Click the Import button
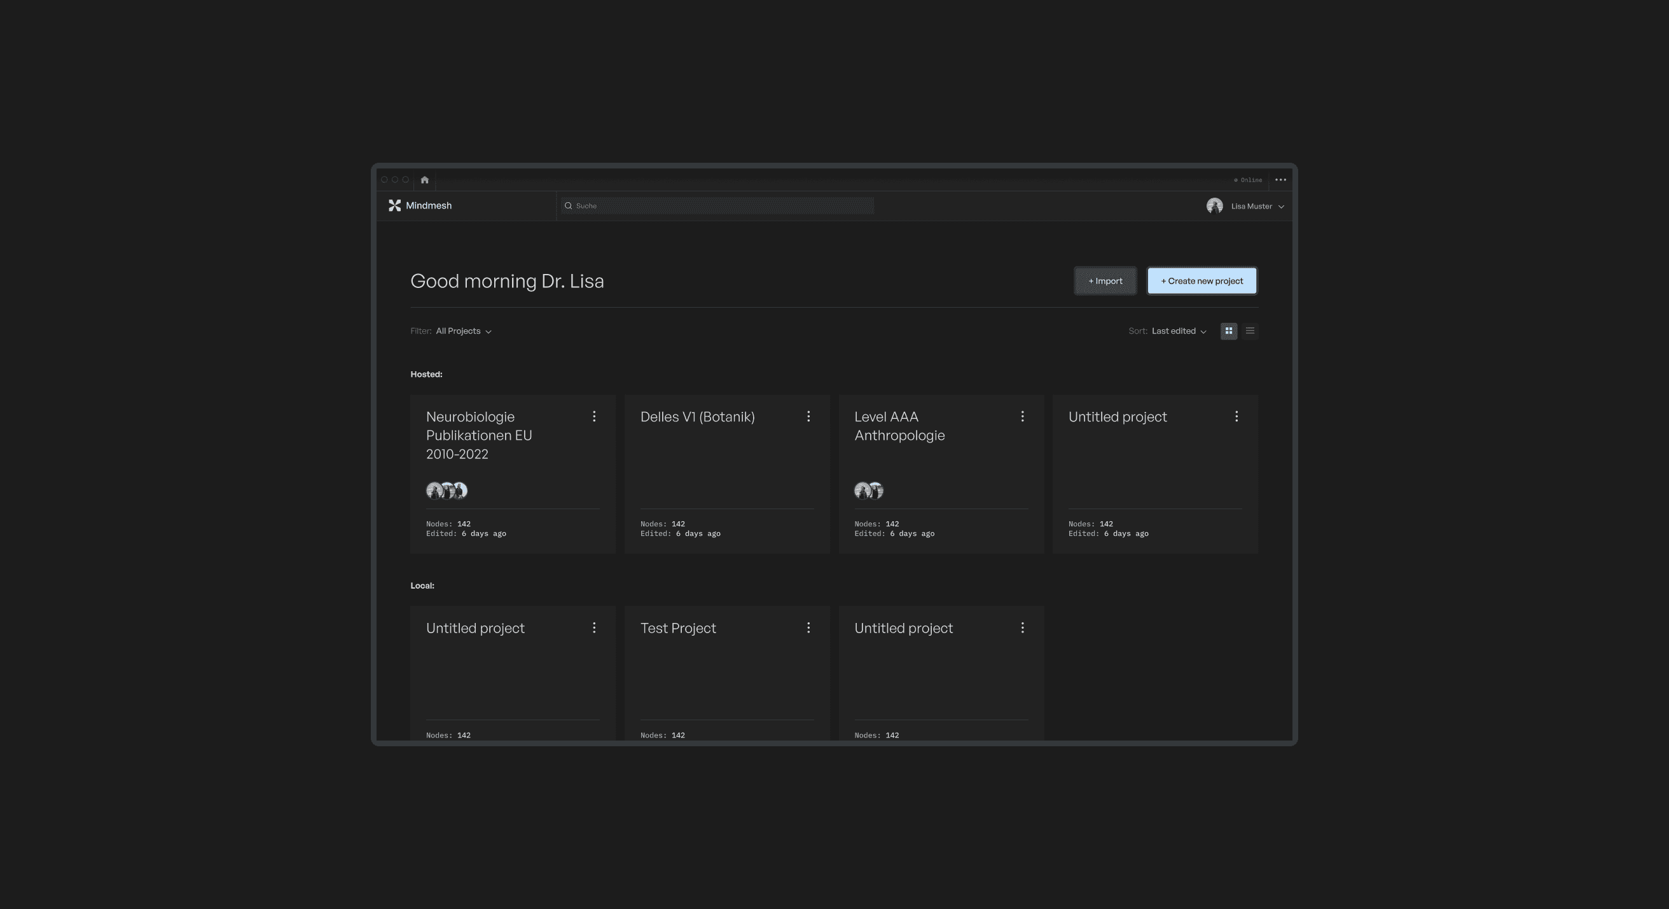1669x909 pixels. pos(1105,281)
